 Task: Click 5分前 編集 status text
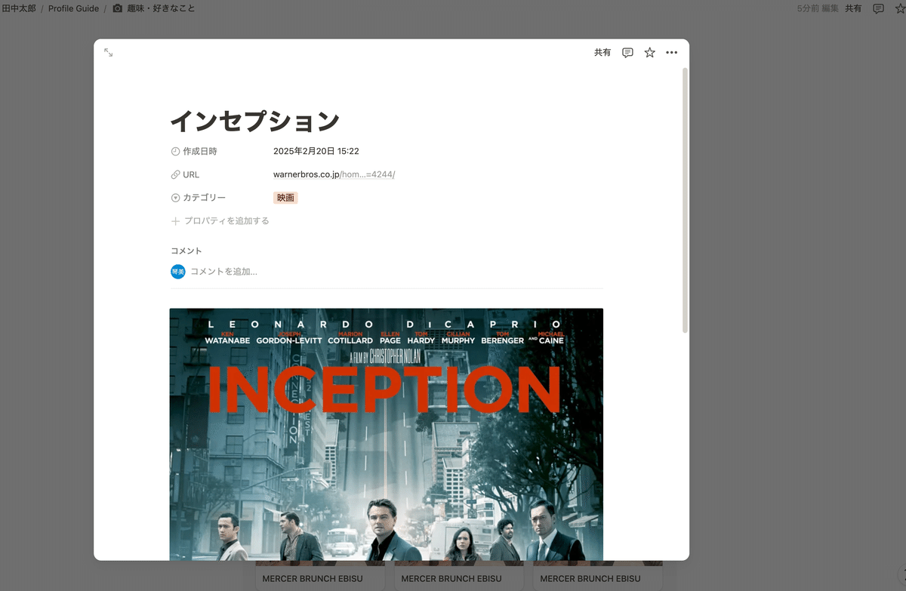(x=818, y=8)
